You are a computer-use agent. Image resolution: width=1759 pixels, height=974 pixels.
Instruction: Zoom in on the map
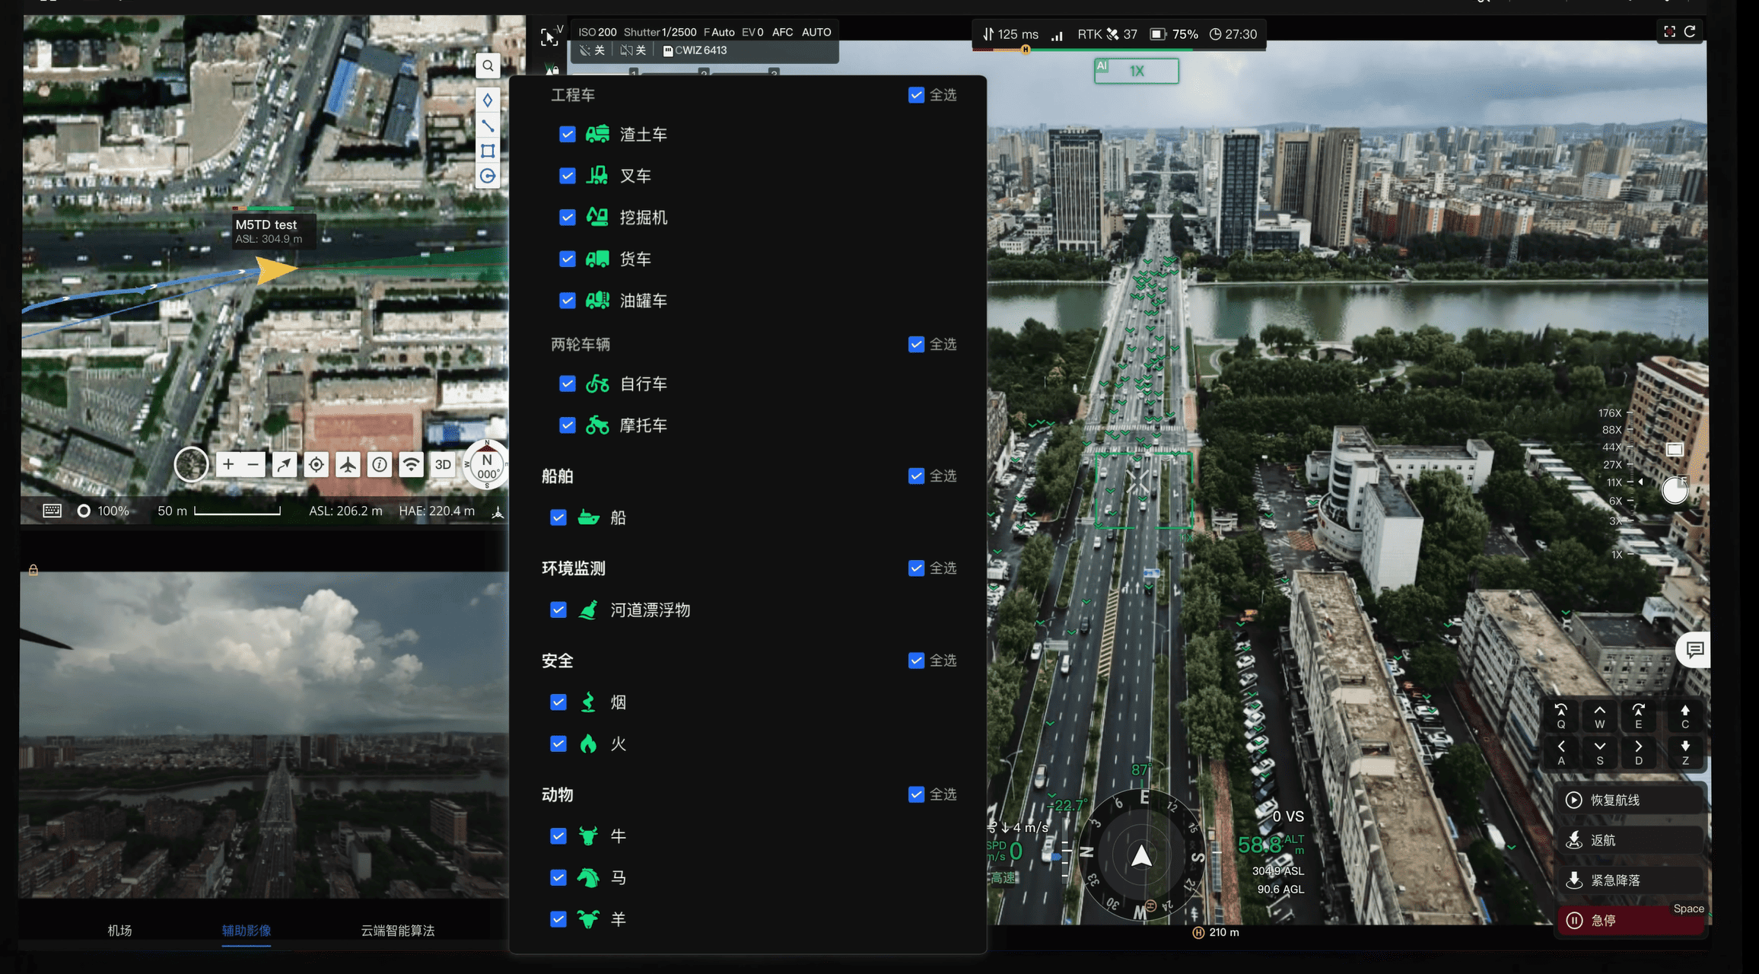[x=228, y=464]
